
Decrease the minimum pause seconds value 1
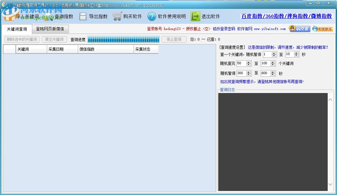[x=274, y=56]
